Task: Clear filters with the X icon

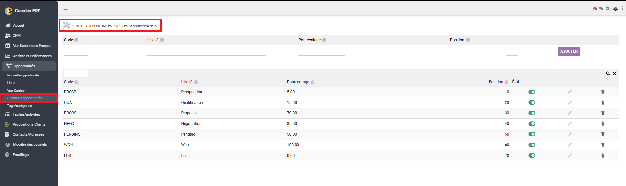Action: [x=614, y=74]
